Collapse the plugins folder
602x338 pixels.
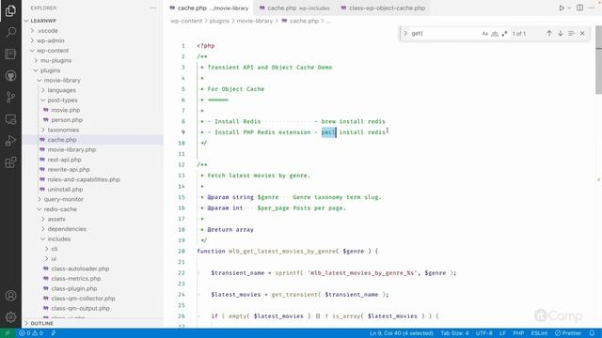point(36,70)
